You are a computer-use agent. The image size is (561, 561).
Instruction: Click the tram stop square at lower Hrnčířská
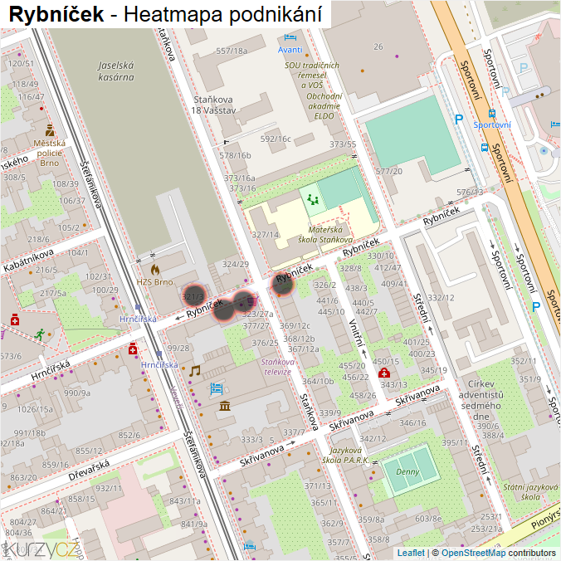159,354
